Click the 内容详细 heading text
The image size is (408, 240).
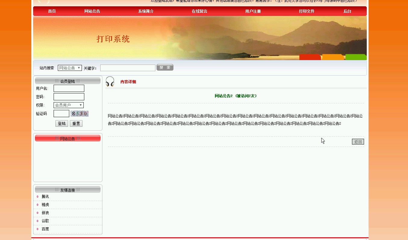(128, 82)
